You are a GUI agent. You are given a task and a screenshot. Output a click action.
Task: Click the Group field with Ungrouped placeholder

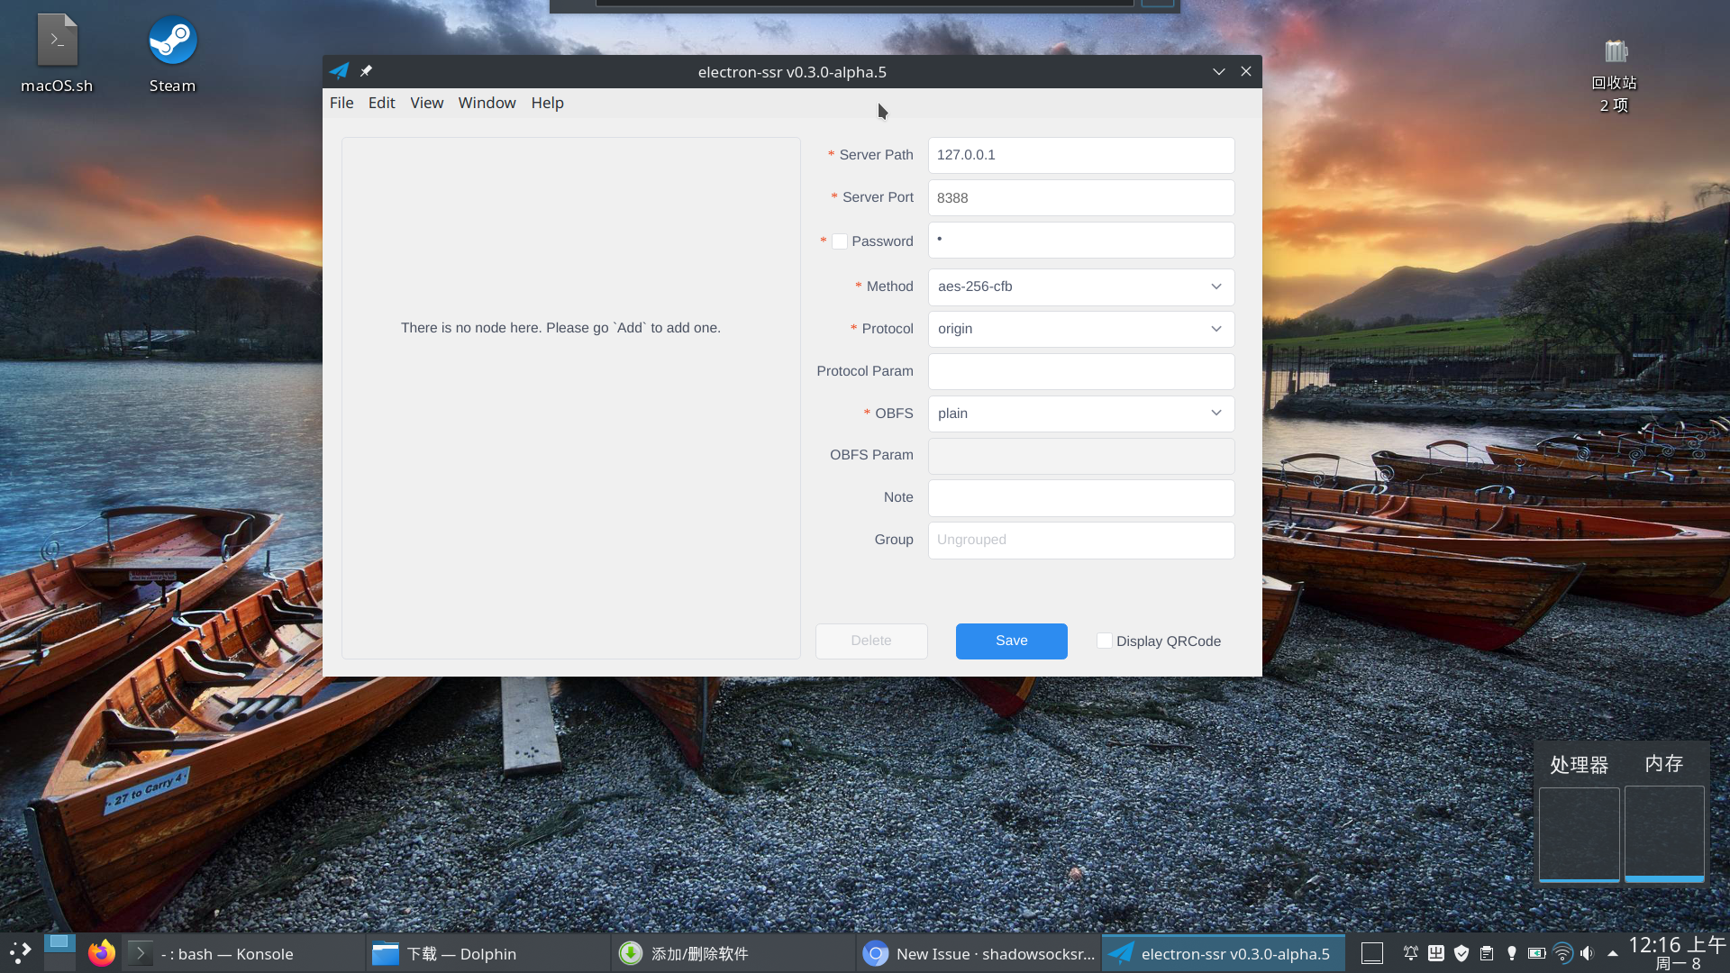coord(1081,540)
